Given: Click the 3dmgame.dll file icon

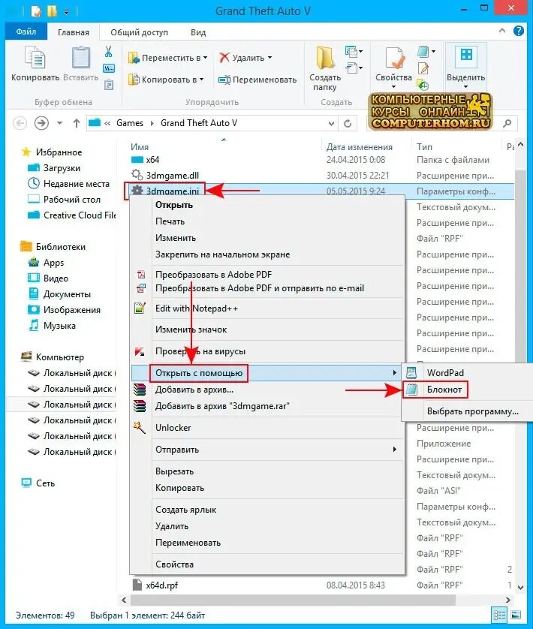Looking at the screenshot, I should coord(137,175).
